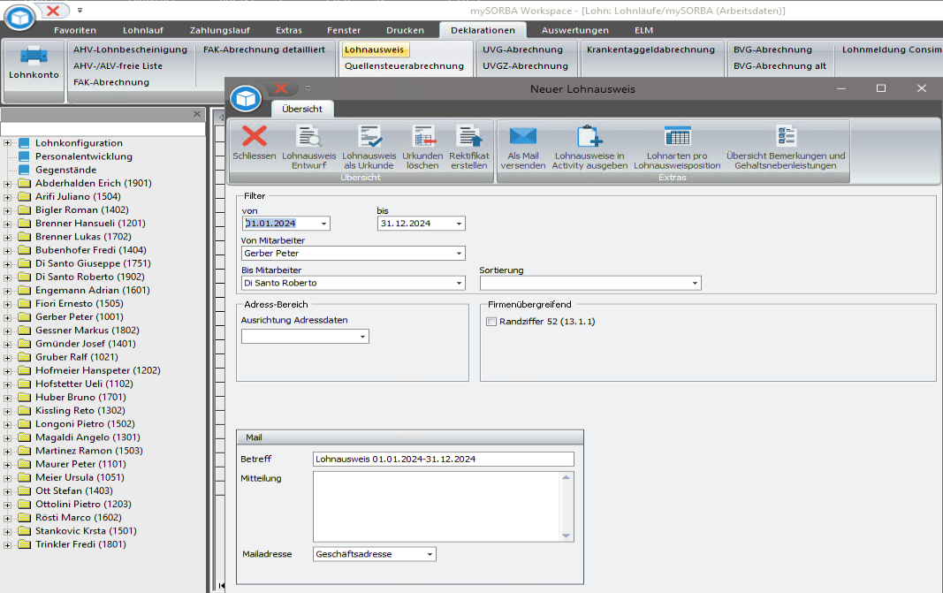Expand Abderhalden Erich (1901) tree node

(x=7, y=184)
